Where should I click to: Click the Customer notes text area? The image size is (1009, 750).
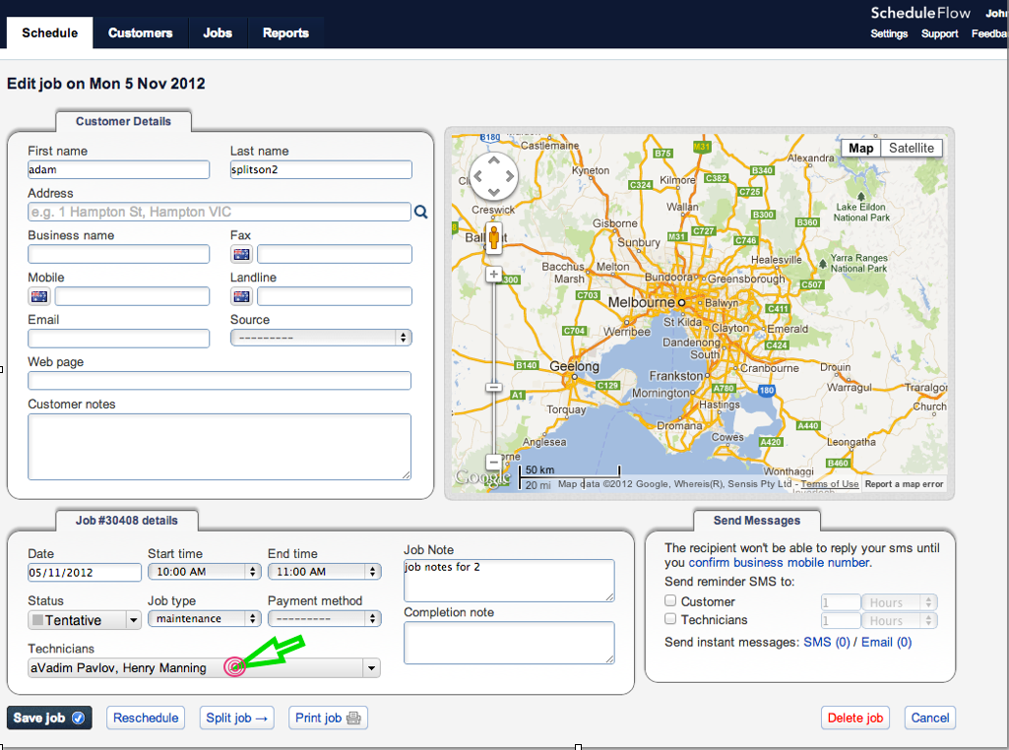pos(220,447)
